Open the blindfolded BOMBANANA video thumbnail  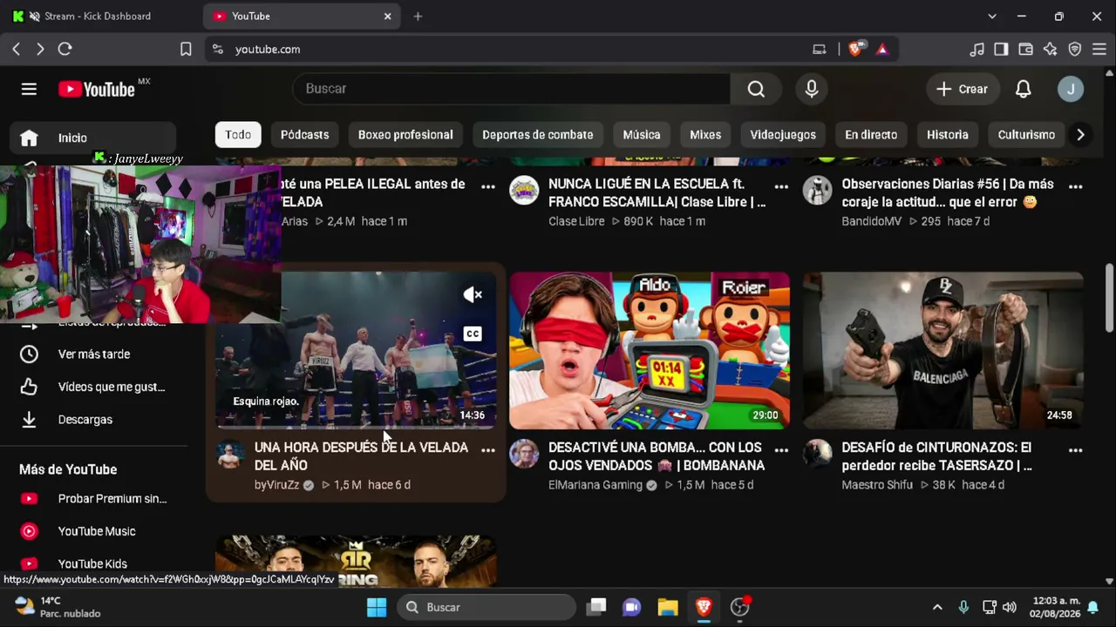[650, 350]
